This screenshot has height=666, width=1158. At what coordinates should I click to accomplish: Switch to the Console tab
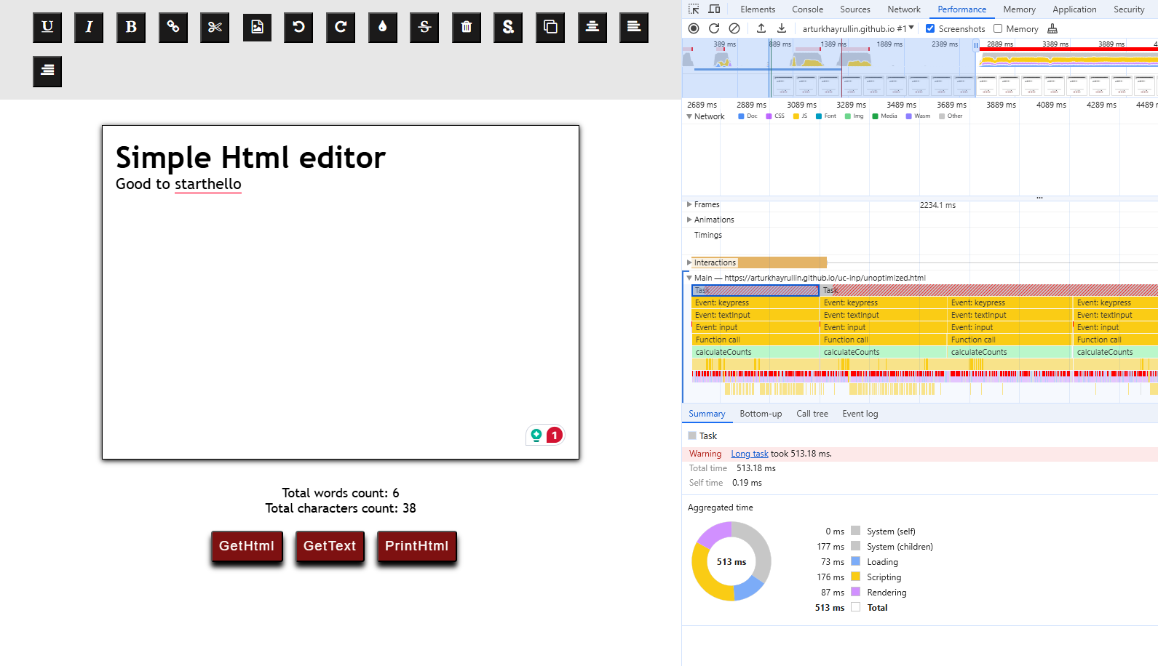click(808, 9)
